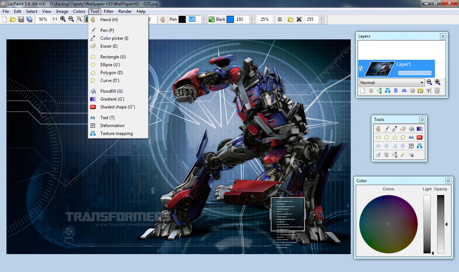Select Texture mapping tool in Tools panel
Image resolution: width=459 pixels, height=272 pixels.
pos(420,146)
